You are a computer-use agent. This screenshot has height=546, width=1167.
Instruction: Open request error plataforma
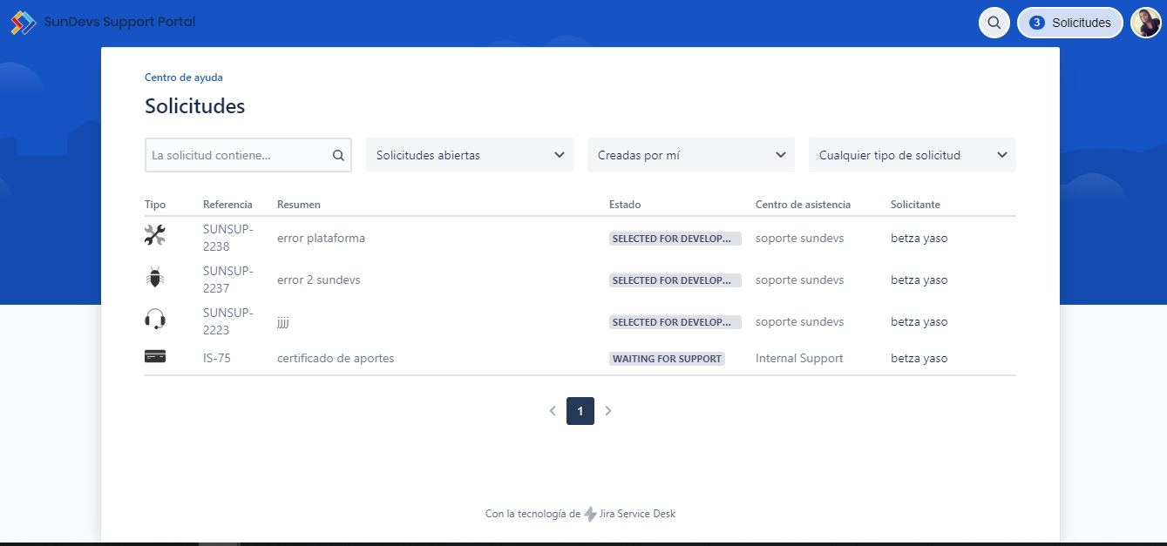pos(321,238)
